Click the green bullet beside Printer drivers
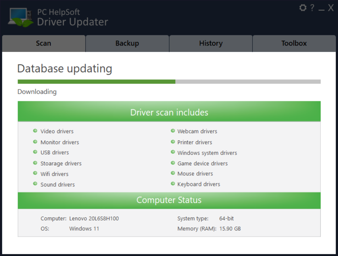 coord(173,142)
